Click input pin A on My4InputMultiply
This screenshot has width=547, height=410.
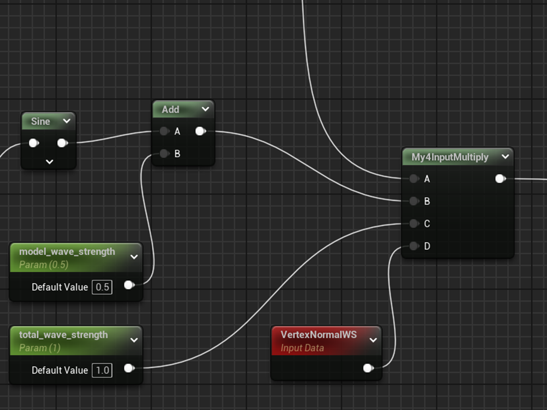[x=414, y=179]
